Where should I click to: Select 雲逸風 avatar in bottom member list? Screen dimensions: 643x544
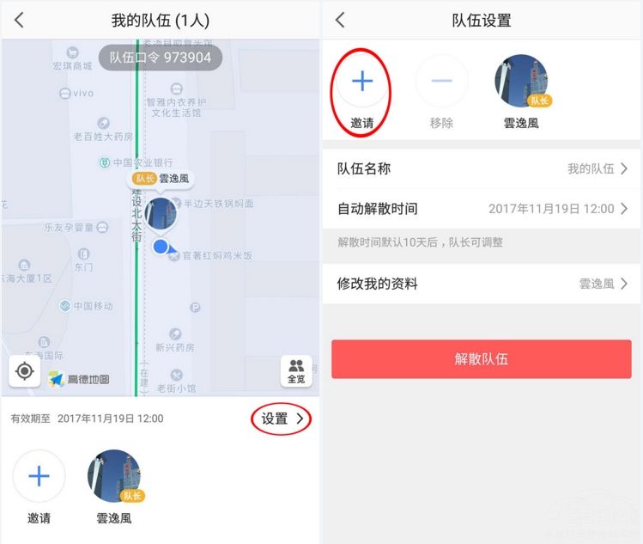(114, 476)
